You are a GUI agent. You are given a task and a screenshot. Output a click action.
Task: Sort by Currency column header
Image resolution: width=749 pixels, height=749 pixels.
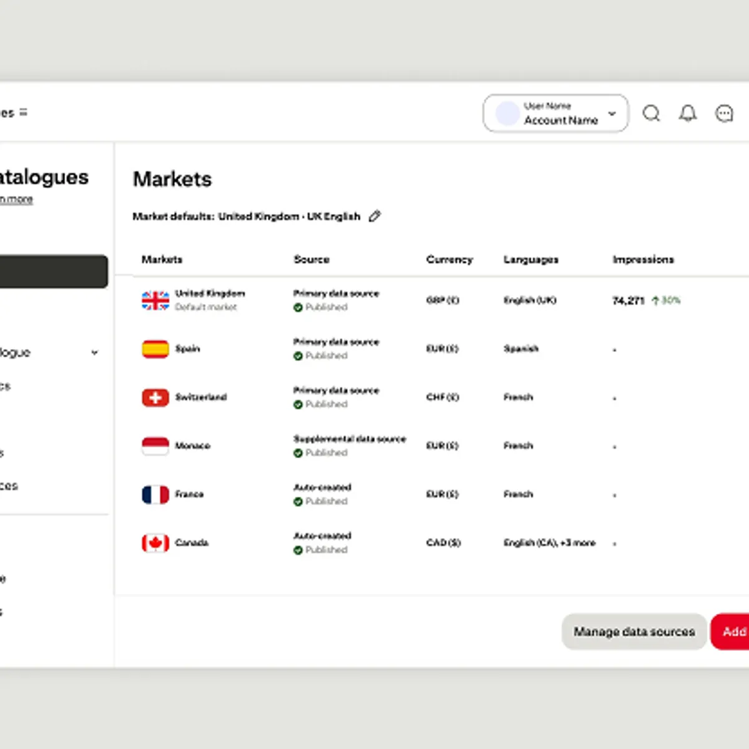449,259
